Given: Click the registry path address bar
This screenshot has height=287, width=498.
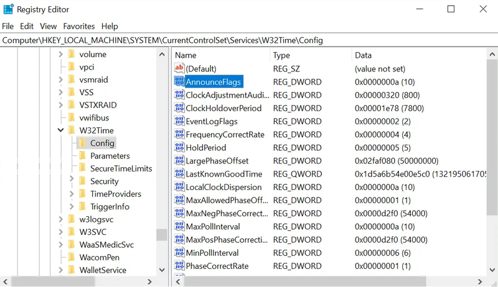Looking at the screenshot, I should click(249, 40).
